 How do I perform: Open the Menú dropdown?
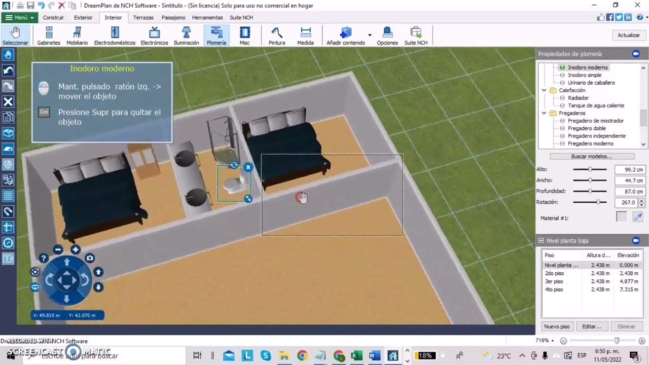[20, 17]
